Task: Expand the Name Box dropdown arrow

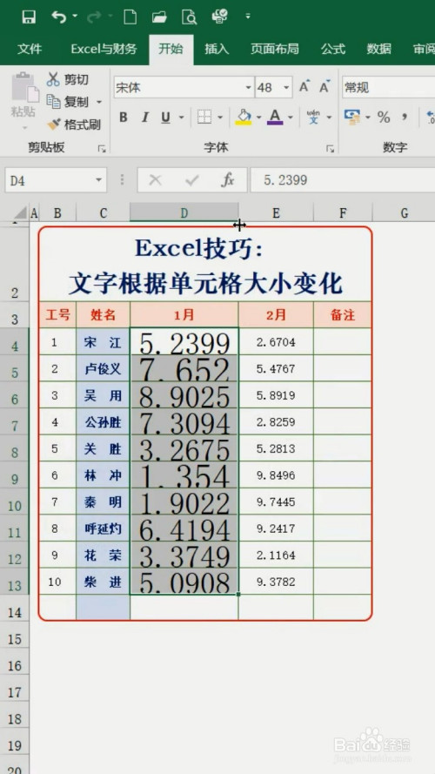Action: click(99, 180)
